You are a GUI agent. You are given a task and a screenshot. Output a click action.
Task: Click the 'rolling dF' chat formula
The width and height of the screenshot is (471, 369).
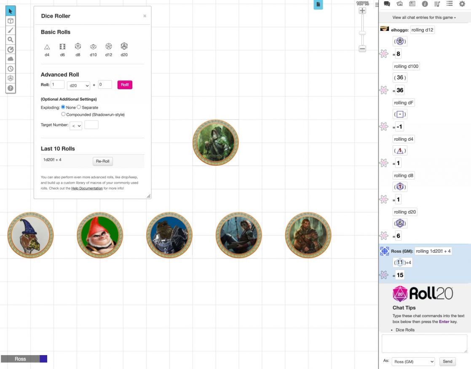pyautogui.click(x=404, y=103)
